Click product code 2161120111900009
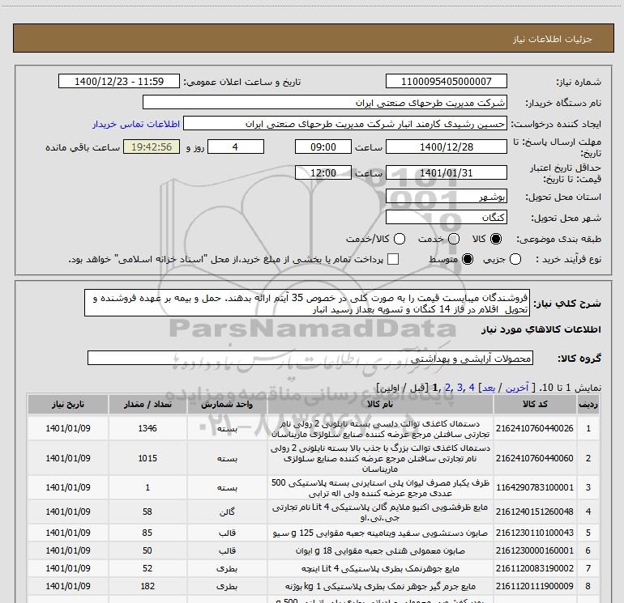Image resolution: width=624 pixels, height=603 pixels. 535,586
